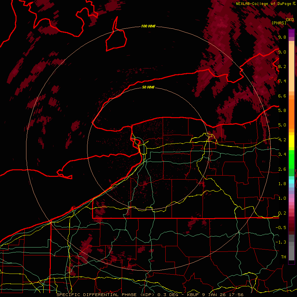Click the 7.4 scale value
Screen dimensions: 297x297
click(x=282, y=81)
